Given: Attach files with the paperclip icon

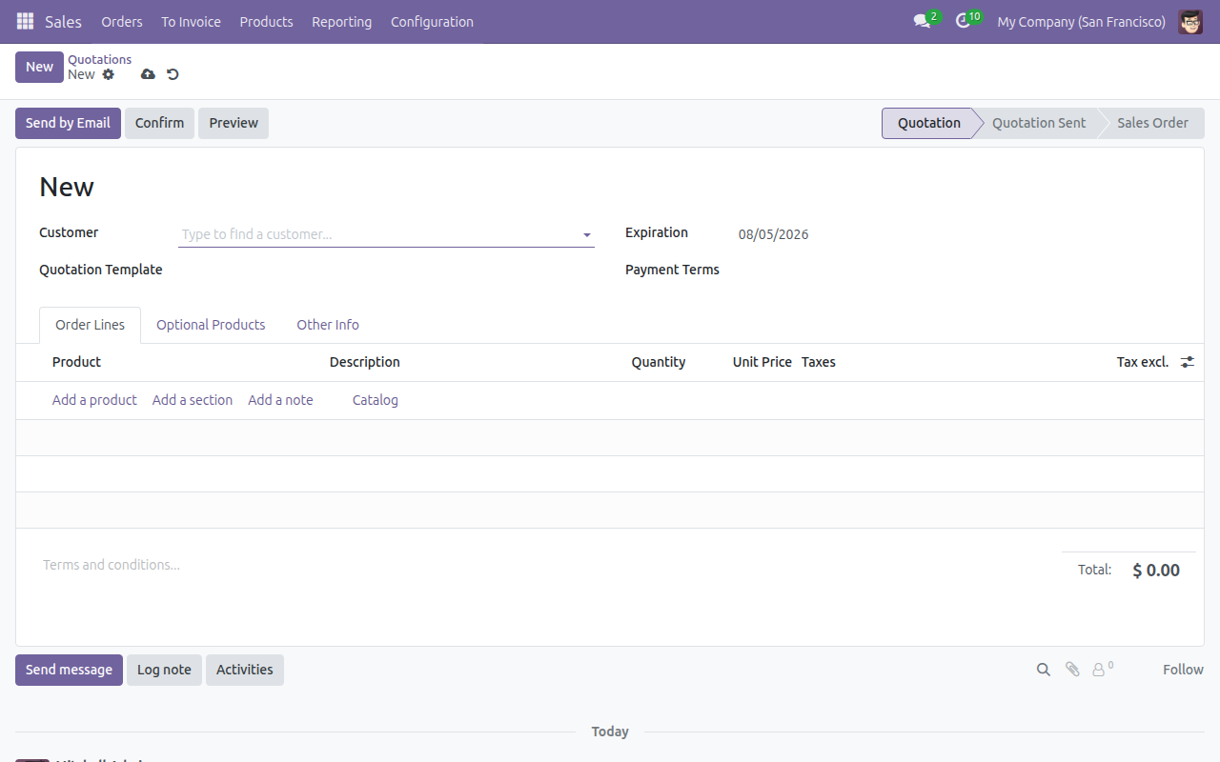Looking at the screenshot, I should click(x=1072, y=670).
